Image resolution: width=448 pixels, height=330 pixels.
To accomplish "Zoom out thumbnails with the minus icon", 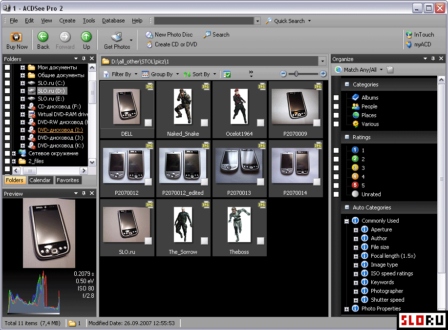I will point(283,74).
